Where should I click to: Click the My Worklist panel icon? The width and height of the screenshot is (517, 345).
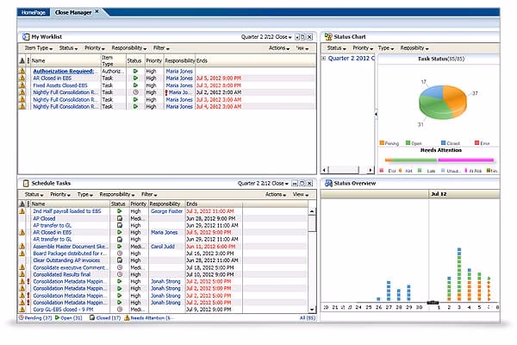(x=24, y=37)
